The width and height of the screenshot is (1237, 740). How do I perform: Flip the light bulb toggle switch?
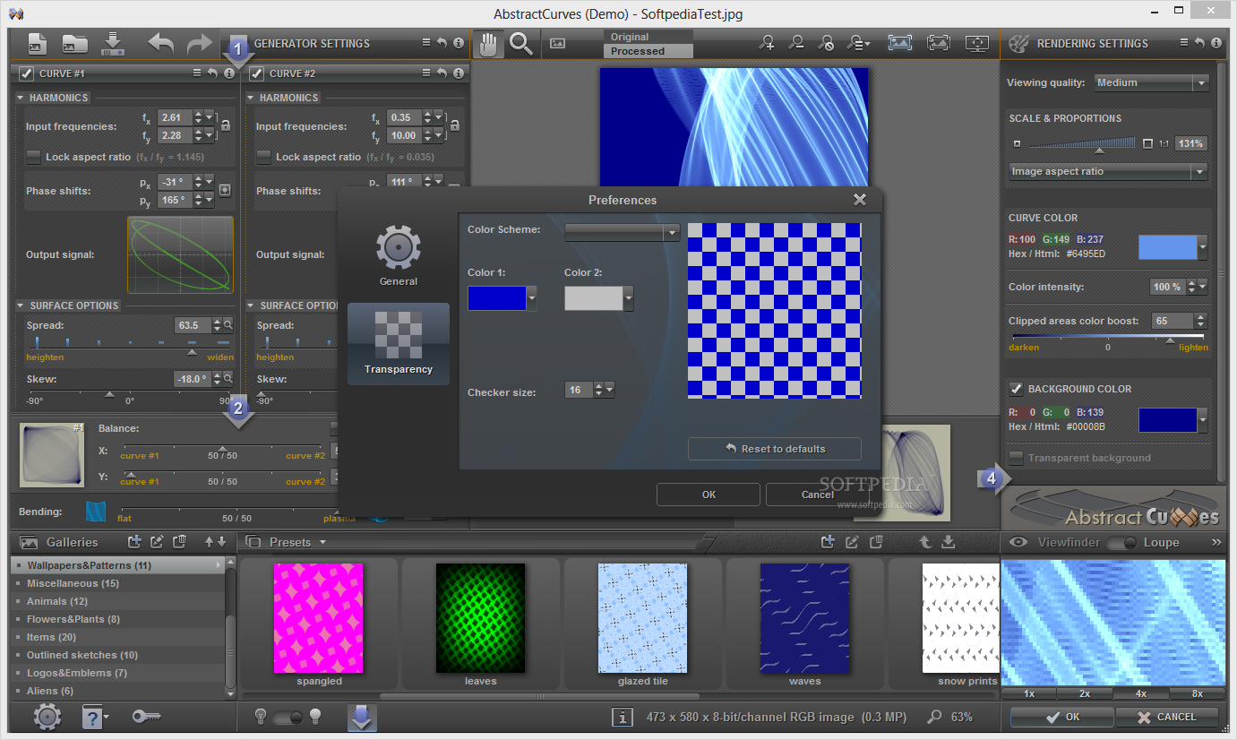(288, 717)
